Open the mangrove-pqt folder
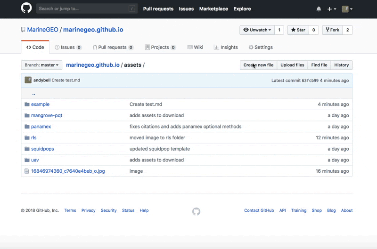 click(47, 115)
